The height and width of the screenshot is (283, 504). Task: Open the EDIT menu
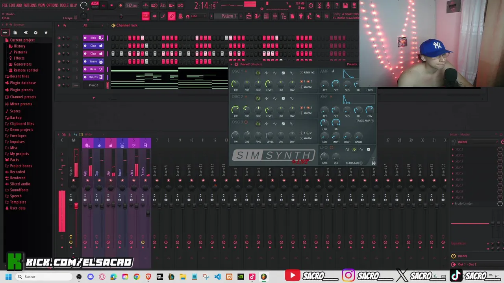[x=12, y=5]
